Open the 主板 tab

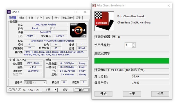pos(31,18)
